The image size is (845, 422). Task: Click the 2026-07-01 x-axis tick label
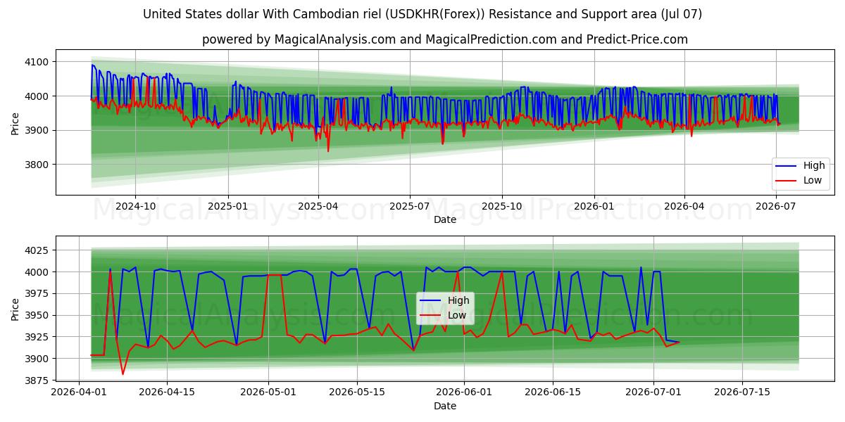coord(654,393)
